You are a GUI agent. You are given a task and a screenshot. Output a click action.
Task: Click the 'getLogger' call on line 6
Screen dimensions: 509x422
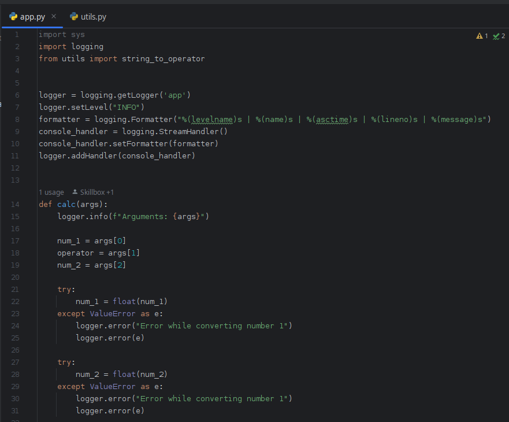pos(138,95)
